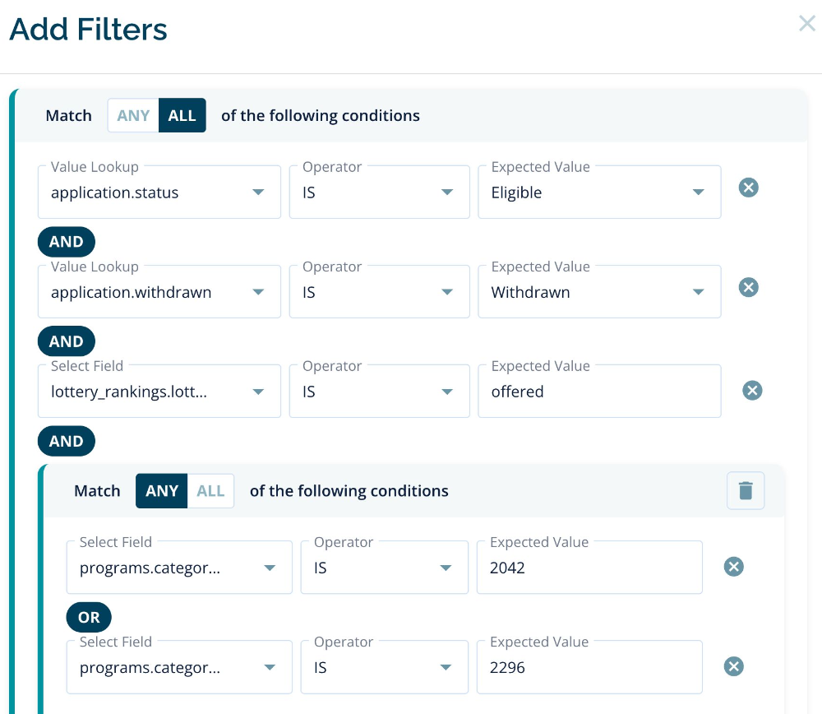Click the OR connector badge
The width and height of the screenshot is (822, 714).
coord(89,617)
